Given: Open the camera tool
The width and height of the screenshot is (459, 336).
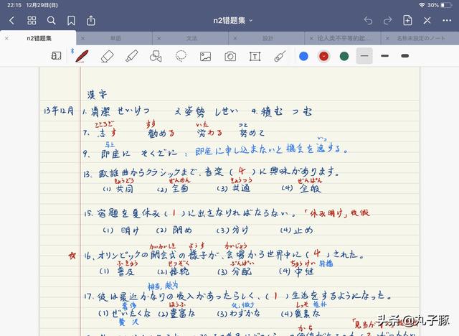Looking at the screenshot, I should click(x=230, y=56).
